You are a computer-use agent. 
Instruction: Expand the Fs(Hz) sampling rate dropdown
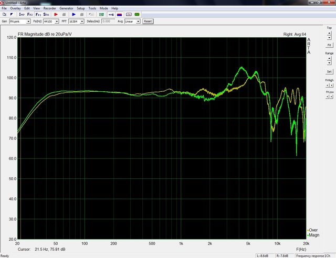click(x=58, y=21)
